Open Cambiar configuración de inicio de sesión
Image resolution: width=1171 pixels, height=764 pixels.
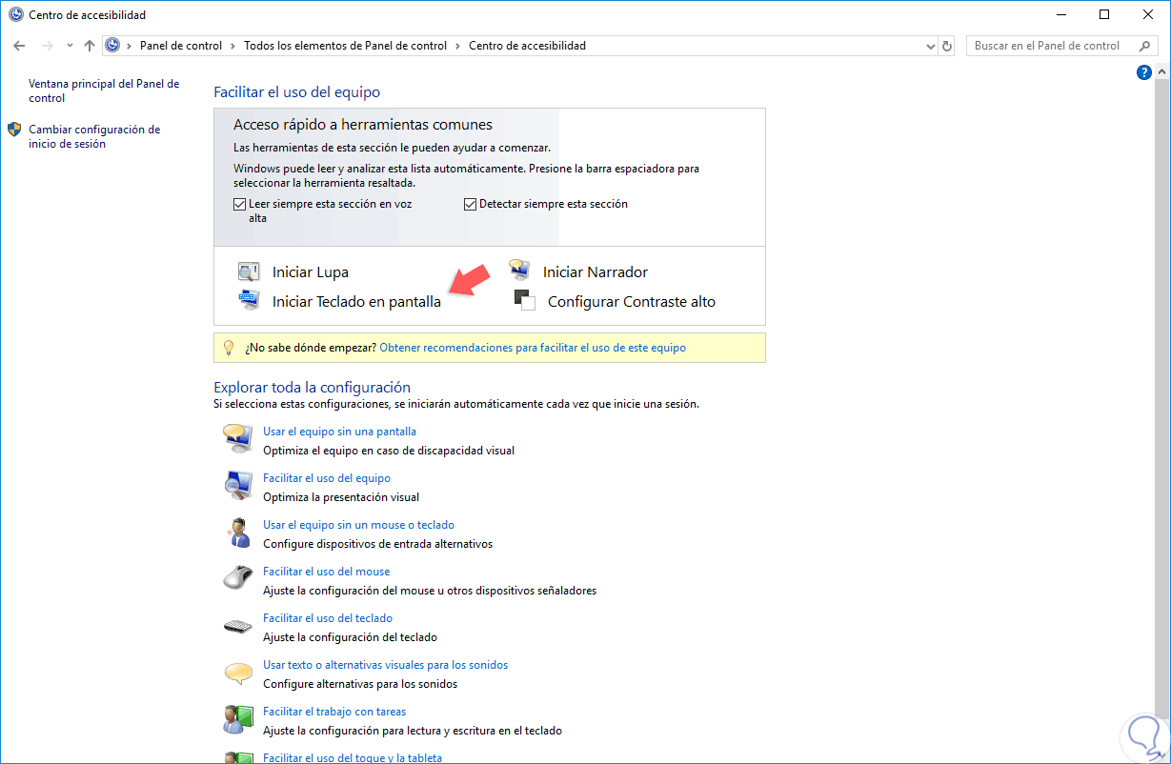(x=94, y=136)
